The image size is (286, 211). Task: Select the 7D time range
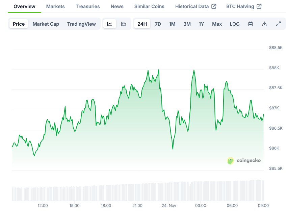[158, 24]
